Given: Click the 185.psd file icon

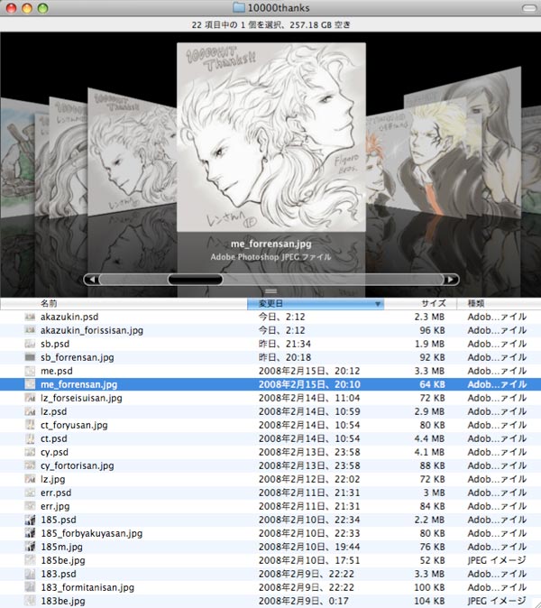Looking at the screenshot, I should (30, 520).
